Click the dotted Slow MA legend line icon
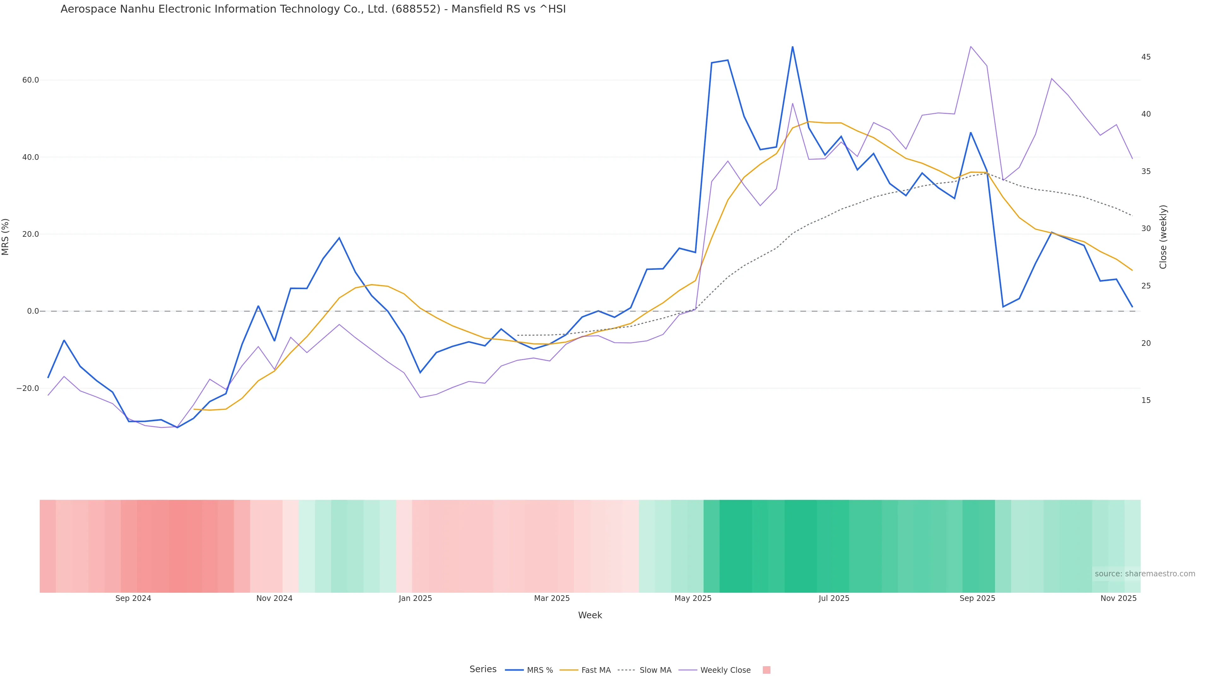This screenshot has width=1211, height=681. pyautogui.click(x=626, y=670)
